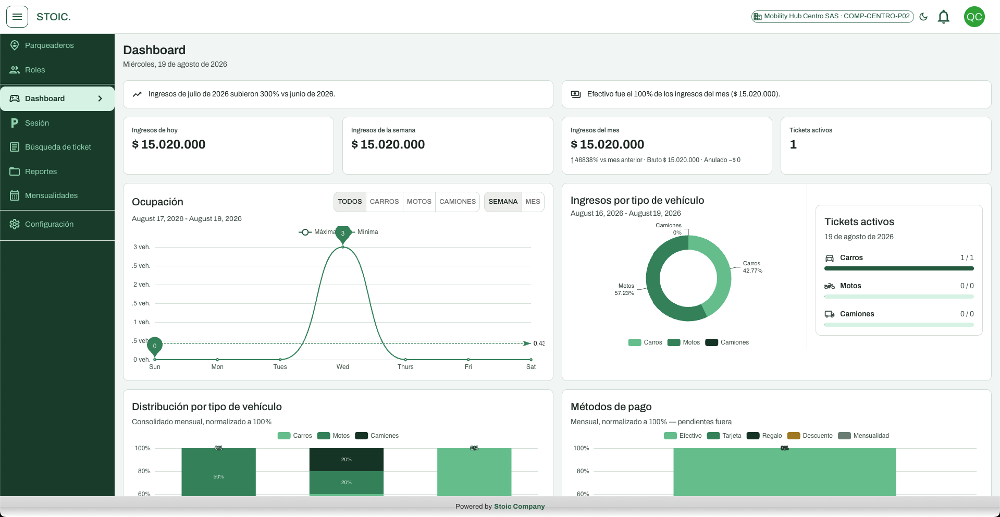Click the Wednesday peak marker labeled 3
1000x517 pixels.
343,234
